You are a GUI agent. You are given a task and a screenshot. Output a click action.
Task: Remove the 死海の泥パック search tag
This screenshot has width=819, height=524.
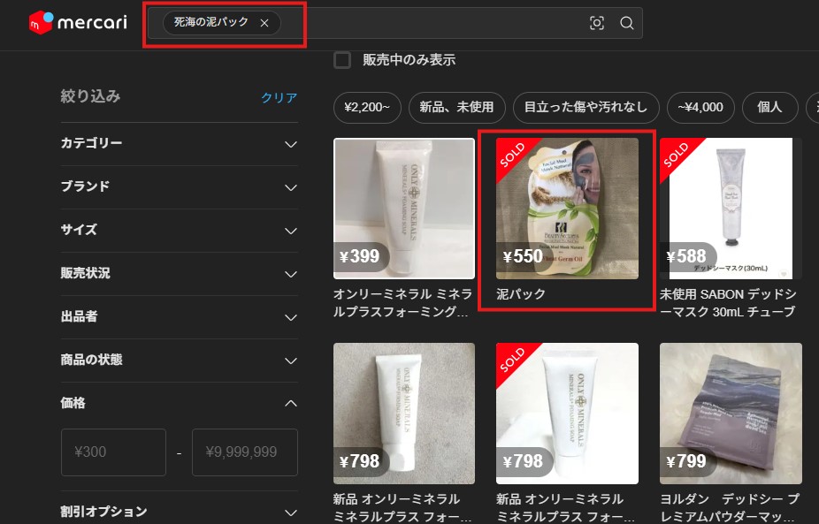(x=264, y=24)
